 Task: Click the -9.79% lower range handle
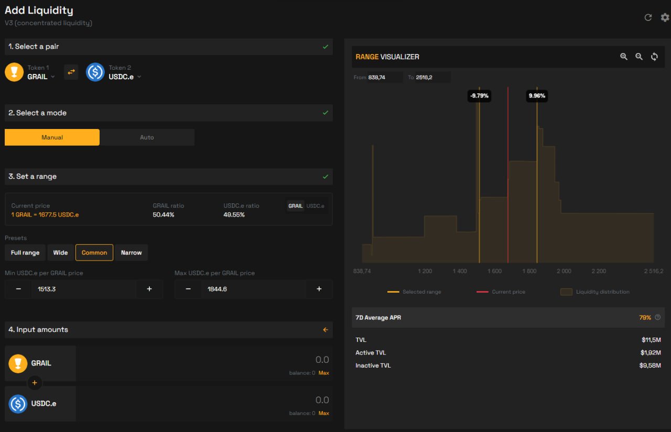pyautogui.click(x=479, y=96)
